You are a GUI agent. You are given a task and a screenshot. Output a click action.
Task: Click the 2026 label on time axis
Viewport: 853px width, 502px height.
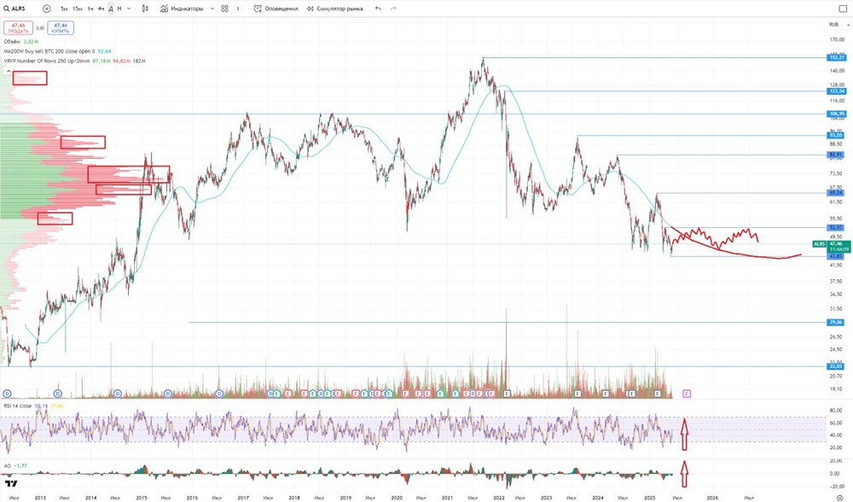(711, 498)
